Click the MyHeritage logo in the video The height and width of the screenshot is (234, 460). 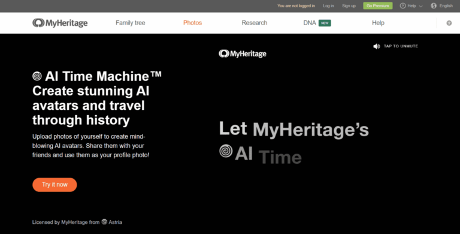click(x=243, y=54)
